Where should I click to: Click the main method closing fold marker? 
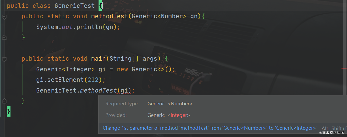point(4,101)
